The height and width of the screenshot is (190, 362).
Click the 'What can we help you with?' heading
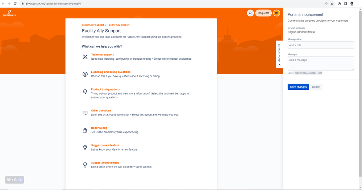point(102,47)
